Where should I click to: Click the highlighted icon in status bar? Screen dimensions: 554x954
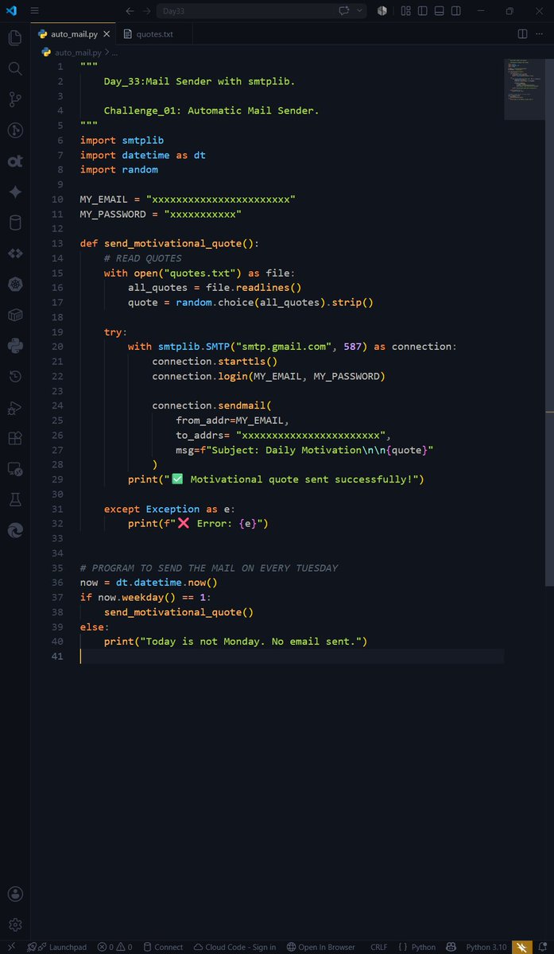point(521,947)
